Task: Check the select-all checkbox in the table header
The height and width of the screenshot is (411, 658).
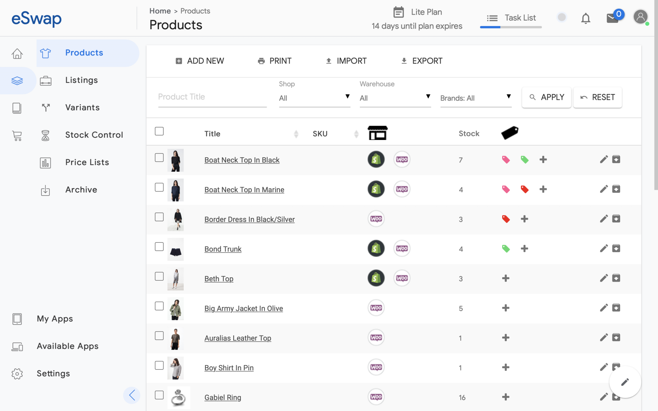Action: pos(159,131)
